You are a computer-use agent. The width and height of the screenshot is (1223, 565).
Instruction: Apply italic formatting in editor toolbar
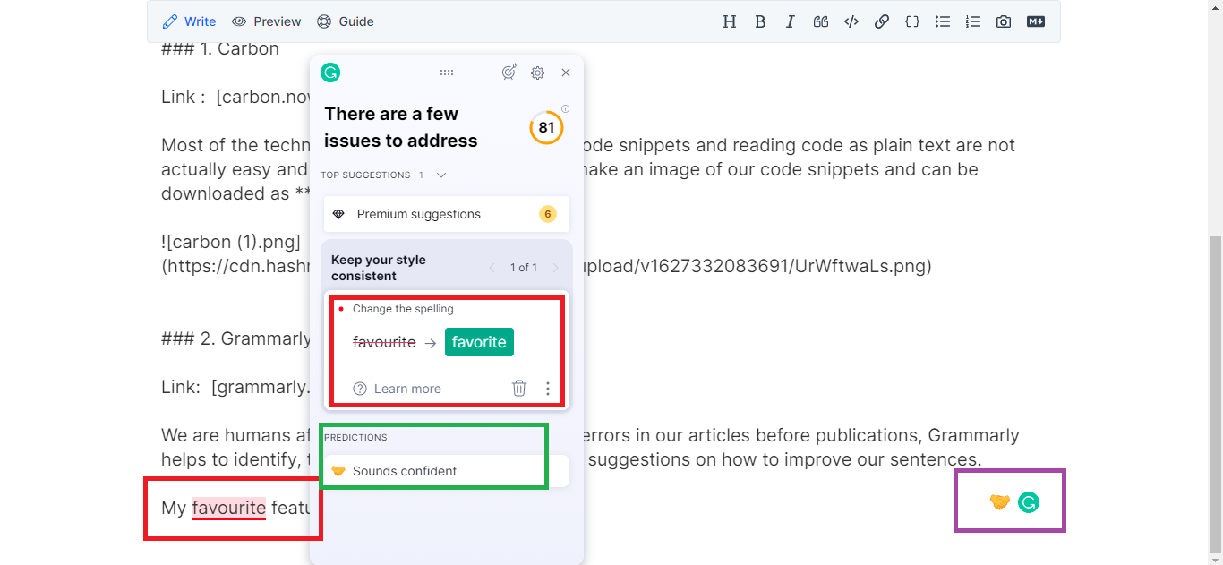[791, 21]
